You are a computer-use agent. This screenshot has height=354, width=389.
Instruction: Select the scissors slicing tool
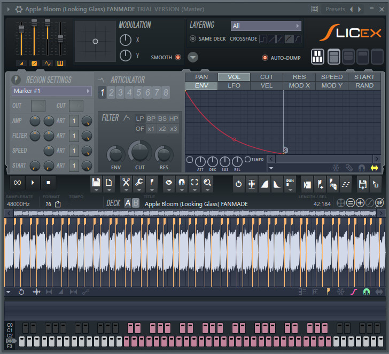point(126,183)
